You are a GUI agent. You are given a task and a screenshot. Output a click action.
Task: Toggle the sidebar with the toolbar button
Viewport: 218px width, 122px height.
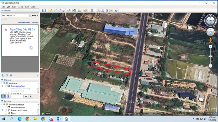pos(44,11)
